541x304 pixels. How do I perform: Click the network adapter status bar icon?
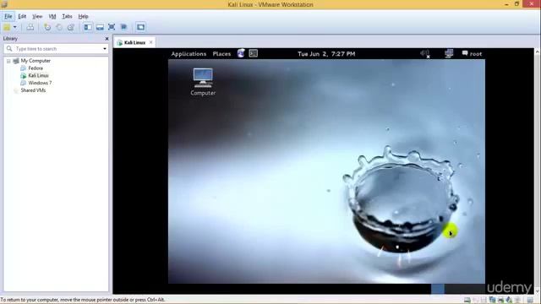pyautogui.click(x=493, y=301)
